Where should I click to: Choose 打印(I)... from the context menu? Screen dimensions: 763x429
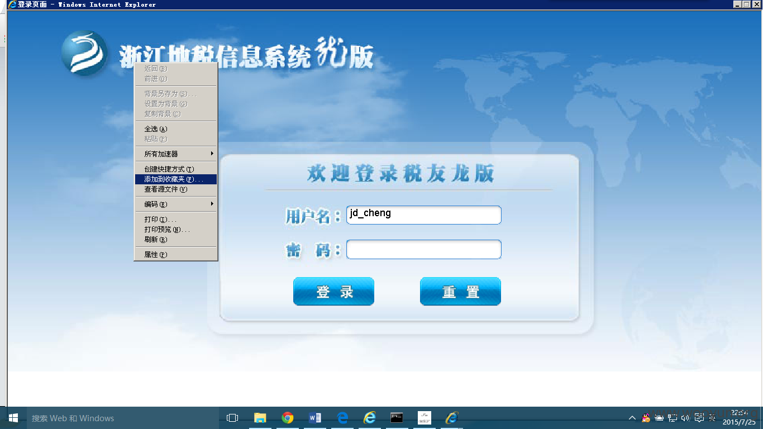(175, 220)
